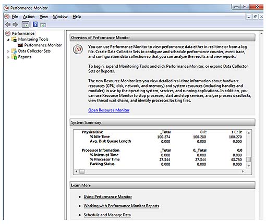Open the Help menu
Screen dimensions: 266x224
coord(77,17)
